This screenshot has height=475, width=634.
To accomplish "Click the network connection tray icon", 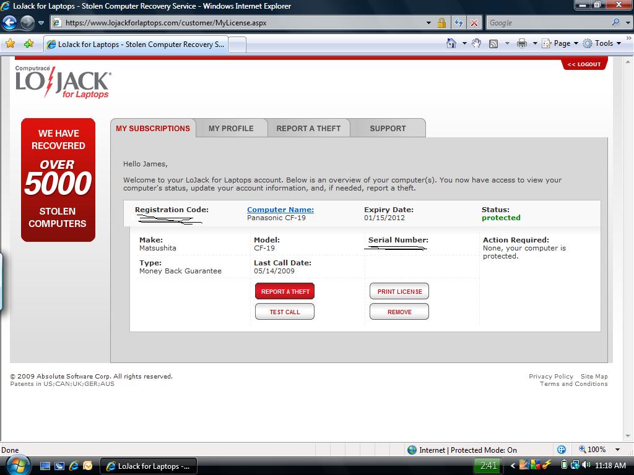I will [x=575, y=465].
